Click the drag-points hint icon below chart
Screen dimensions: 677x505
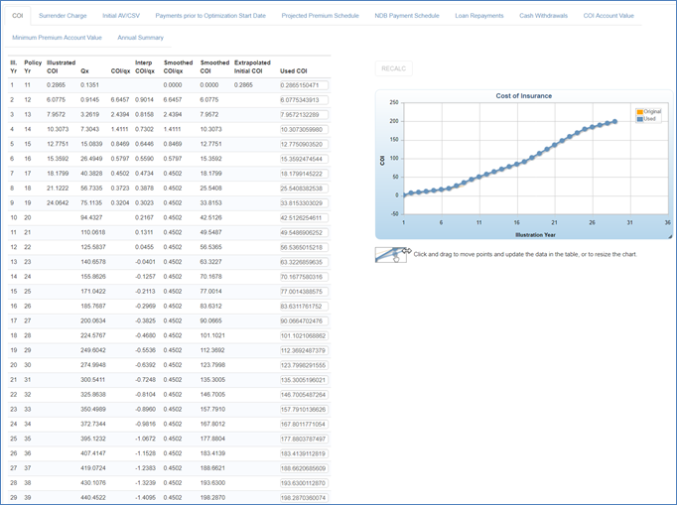[x=393, y=255]
